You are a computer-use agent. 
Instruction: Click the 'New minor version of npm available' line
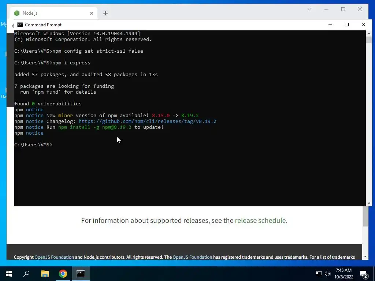pos(107,116)
